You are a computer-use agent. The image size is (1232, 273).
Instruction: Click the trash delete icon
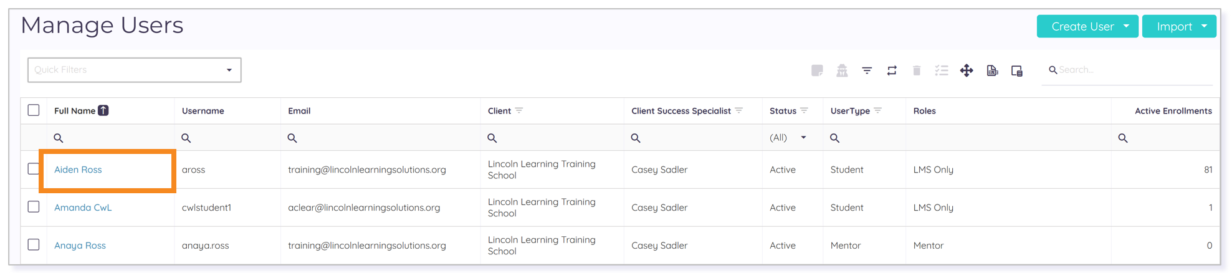click(x=917, y=70)
